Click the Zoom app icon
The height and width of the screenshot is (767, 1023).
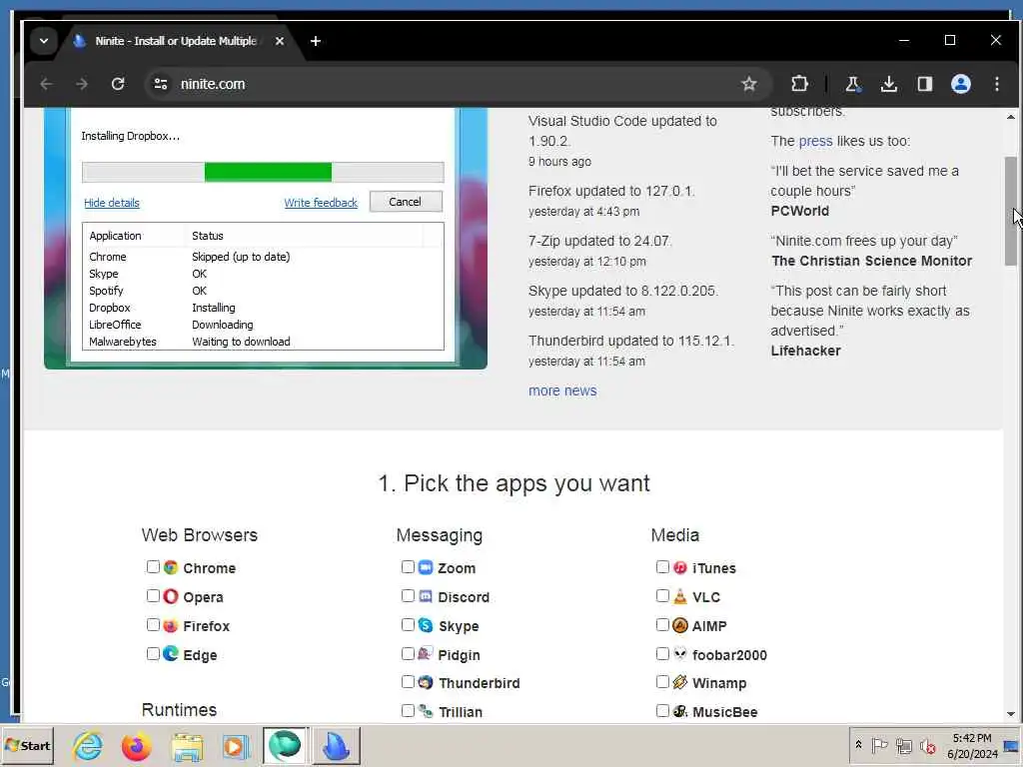pos(426,567)
